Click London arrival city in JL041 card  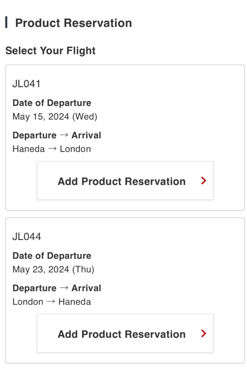pos(75,149)
